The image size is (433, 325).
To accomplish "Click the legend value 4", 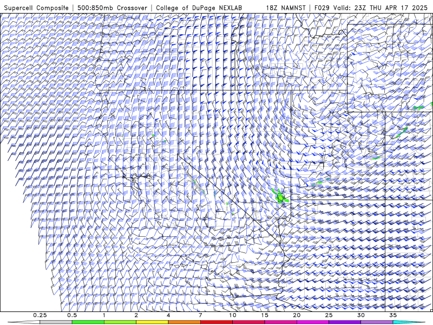I will [168, 315].
